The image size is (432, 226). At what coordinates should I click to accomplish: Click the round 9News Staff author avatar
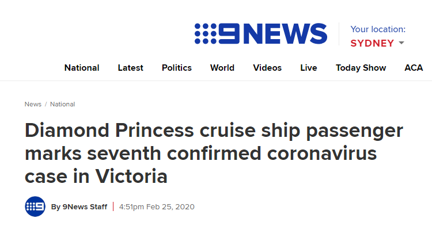click(35, 206)
